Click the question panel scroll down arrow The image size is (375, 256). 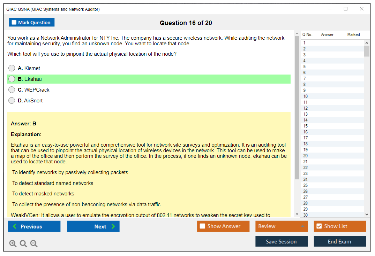point(297,214)
